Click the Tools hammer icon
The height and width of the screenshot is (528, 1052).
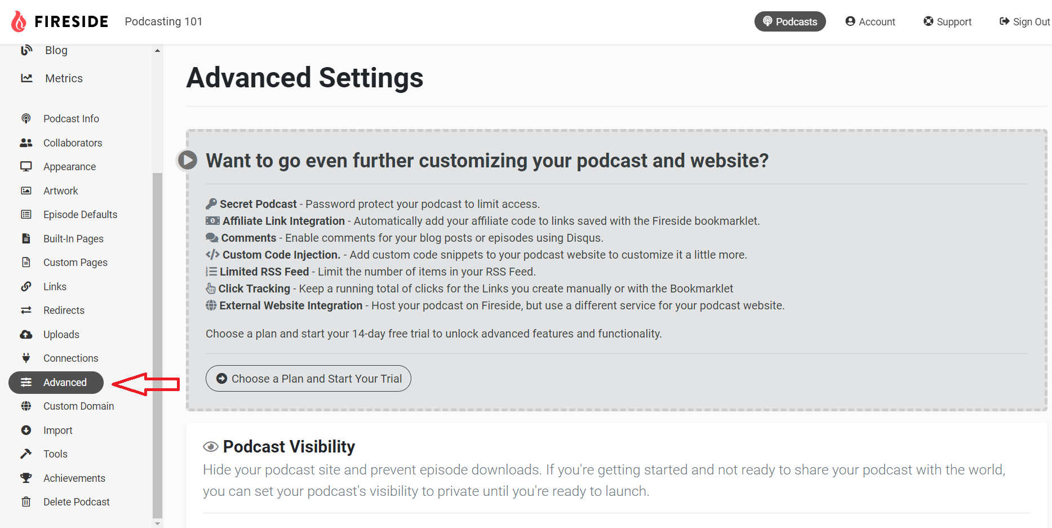pyautogui.click(x=26, y=454)
